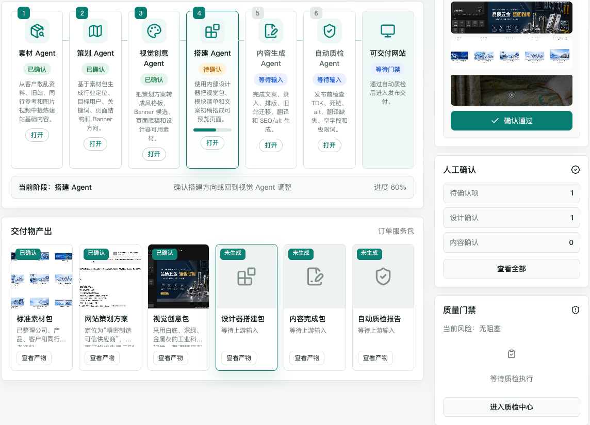Click 查看全部 in 人工确认 panel

(512, 269)
